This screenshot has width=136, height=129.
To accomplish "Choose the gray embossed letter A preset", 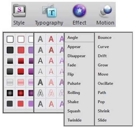I will (x=40, y=50).
